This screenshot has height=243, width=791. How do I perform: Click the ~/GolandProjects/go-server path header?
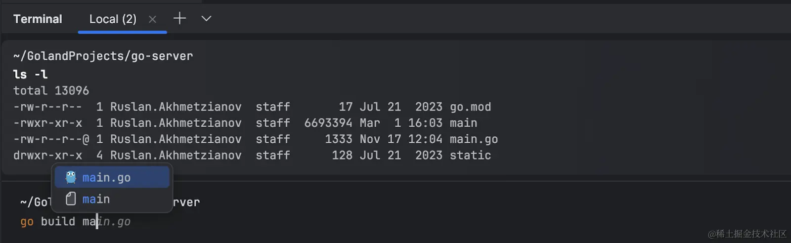click(x=103, y=56)
